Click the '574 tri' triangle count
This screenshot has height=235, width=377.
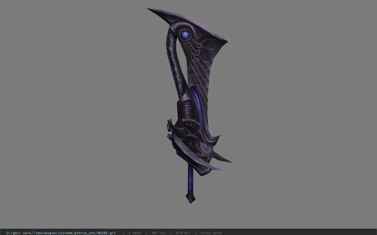click(183, 233)
